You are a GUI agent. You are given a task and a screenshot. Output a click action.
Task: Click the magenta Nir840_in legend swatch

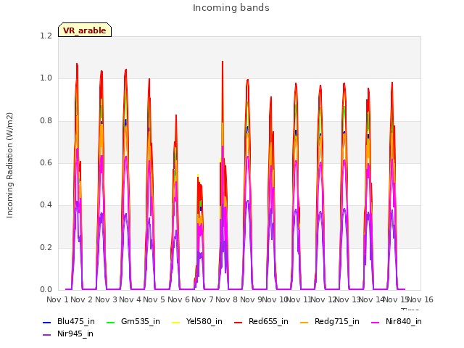376,322
